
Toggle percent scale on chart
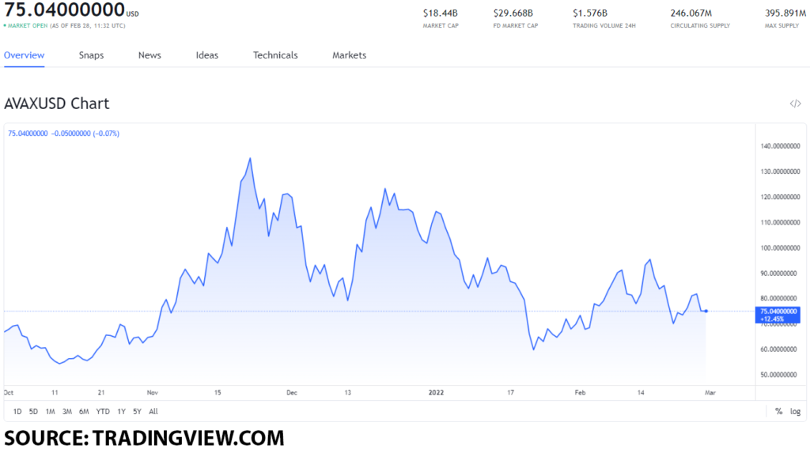pos(778,411)
